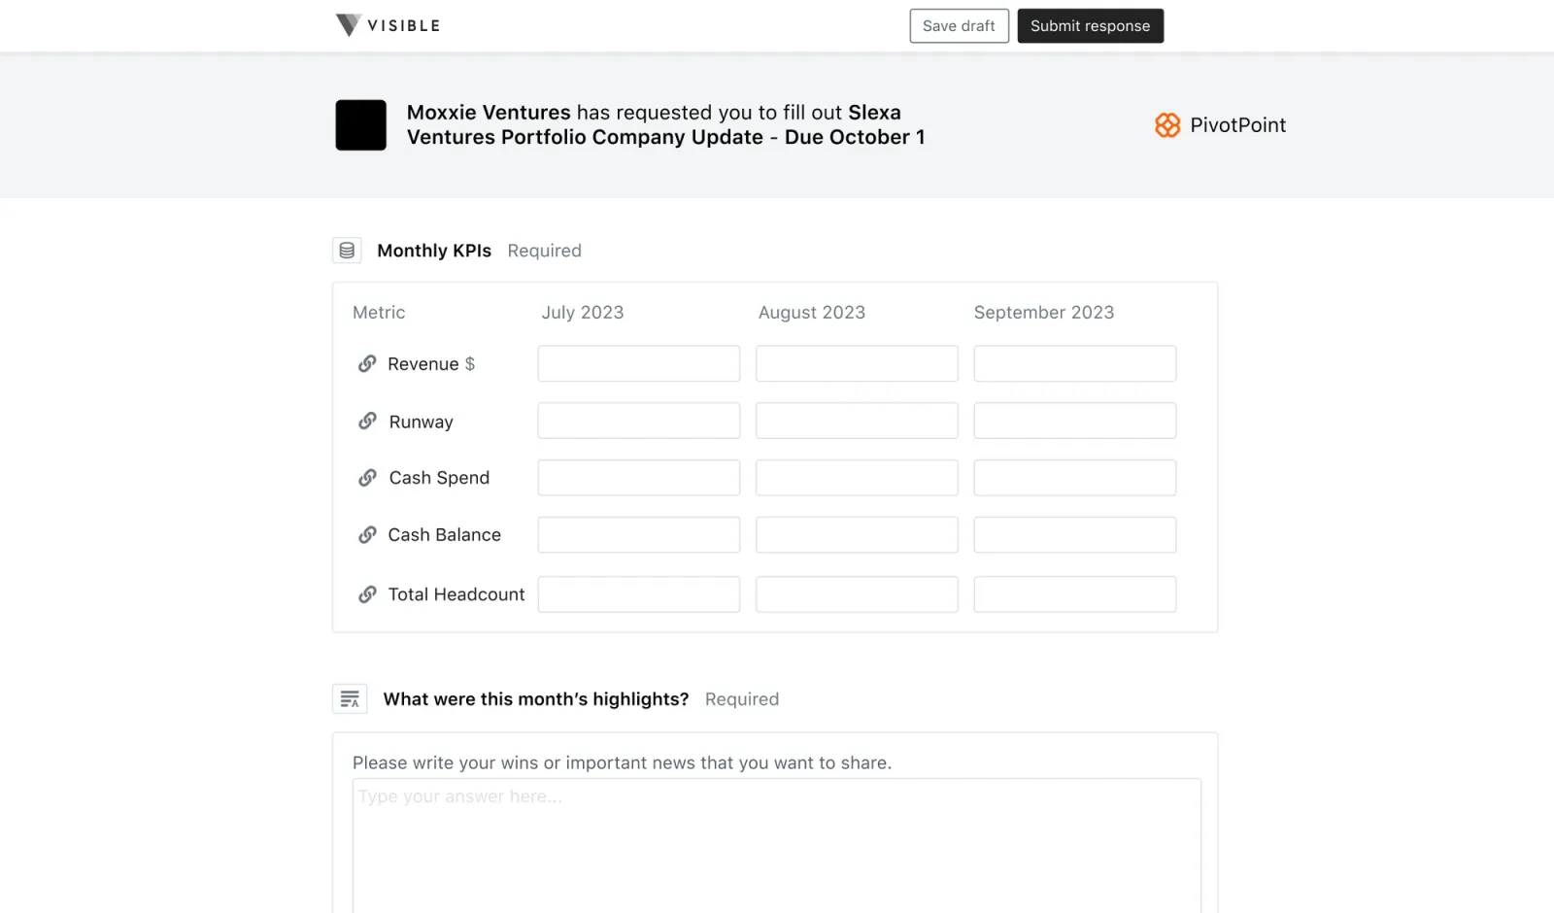The height and width of the screenshot is (913, 1554).
Task: Click the July 2023 Revenue input field
Action: [x=638, y=363]
